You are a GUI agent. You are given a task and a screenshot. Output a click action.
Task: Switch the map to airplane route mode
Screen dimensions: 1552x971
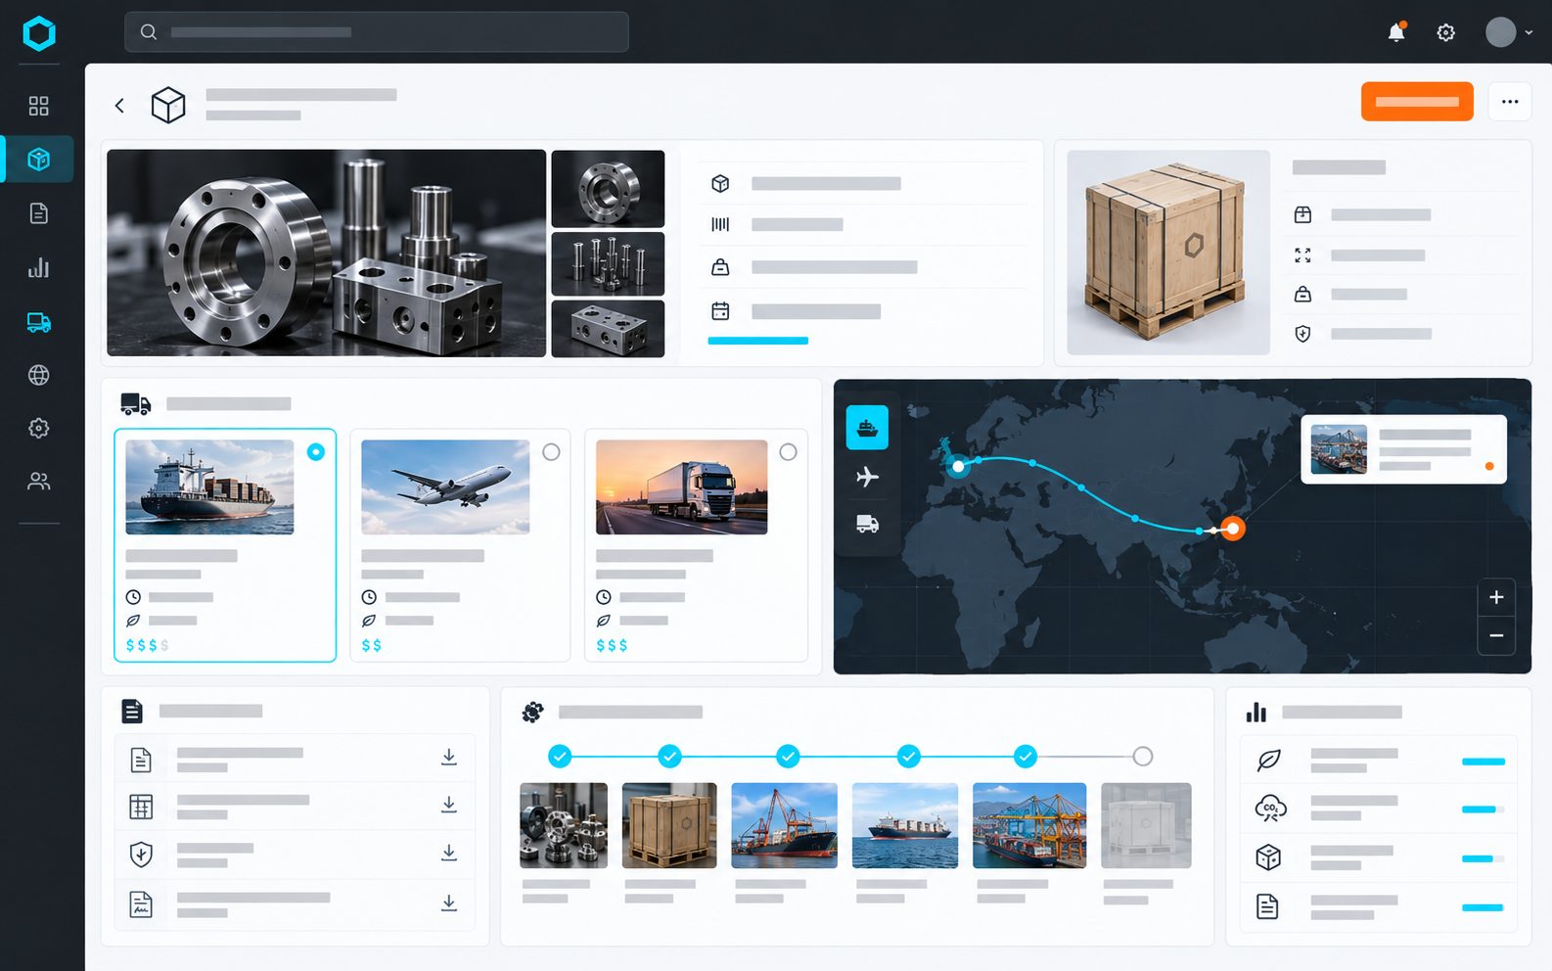(x=867, y=477)
